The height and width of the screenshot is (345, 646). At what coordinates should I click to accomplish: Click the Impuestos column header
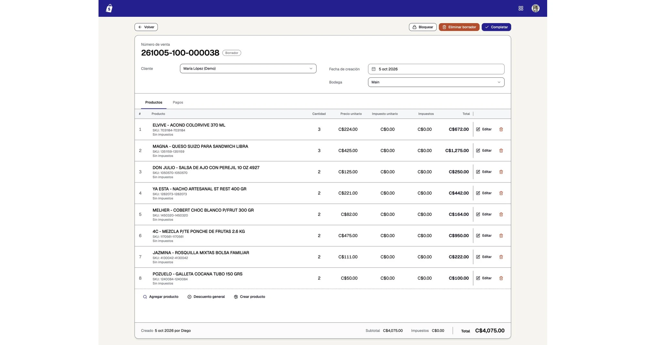click(x=426, y=114)
